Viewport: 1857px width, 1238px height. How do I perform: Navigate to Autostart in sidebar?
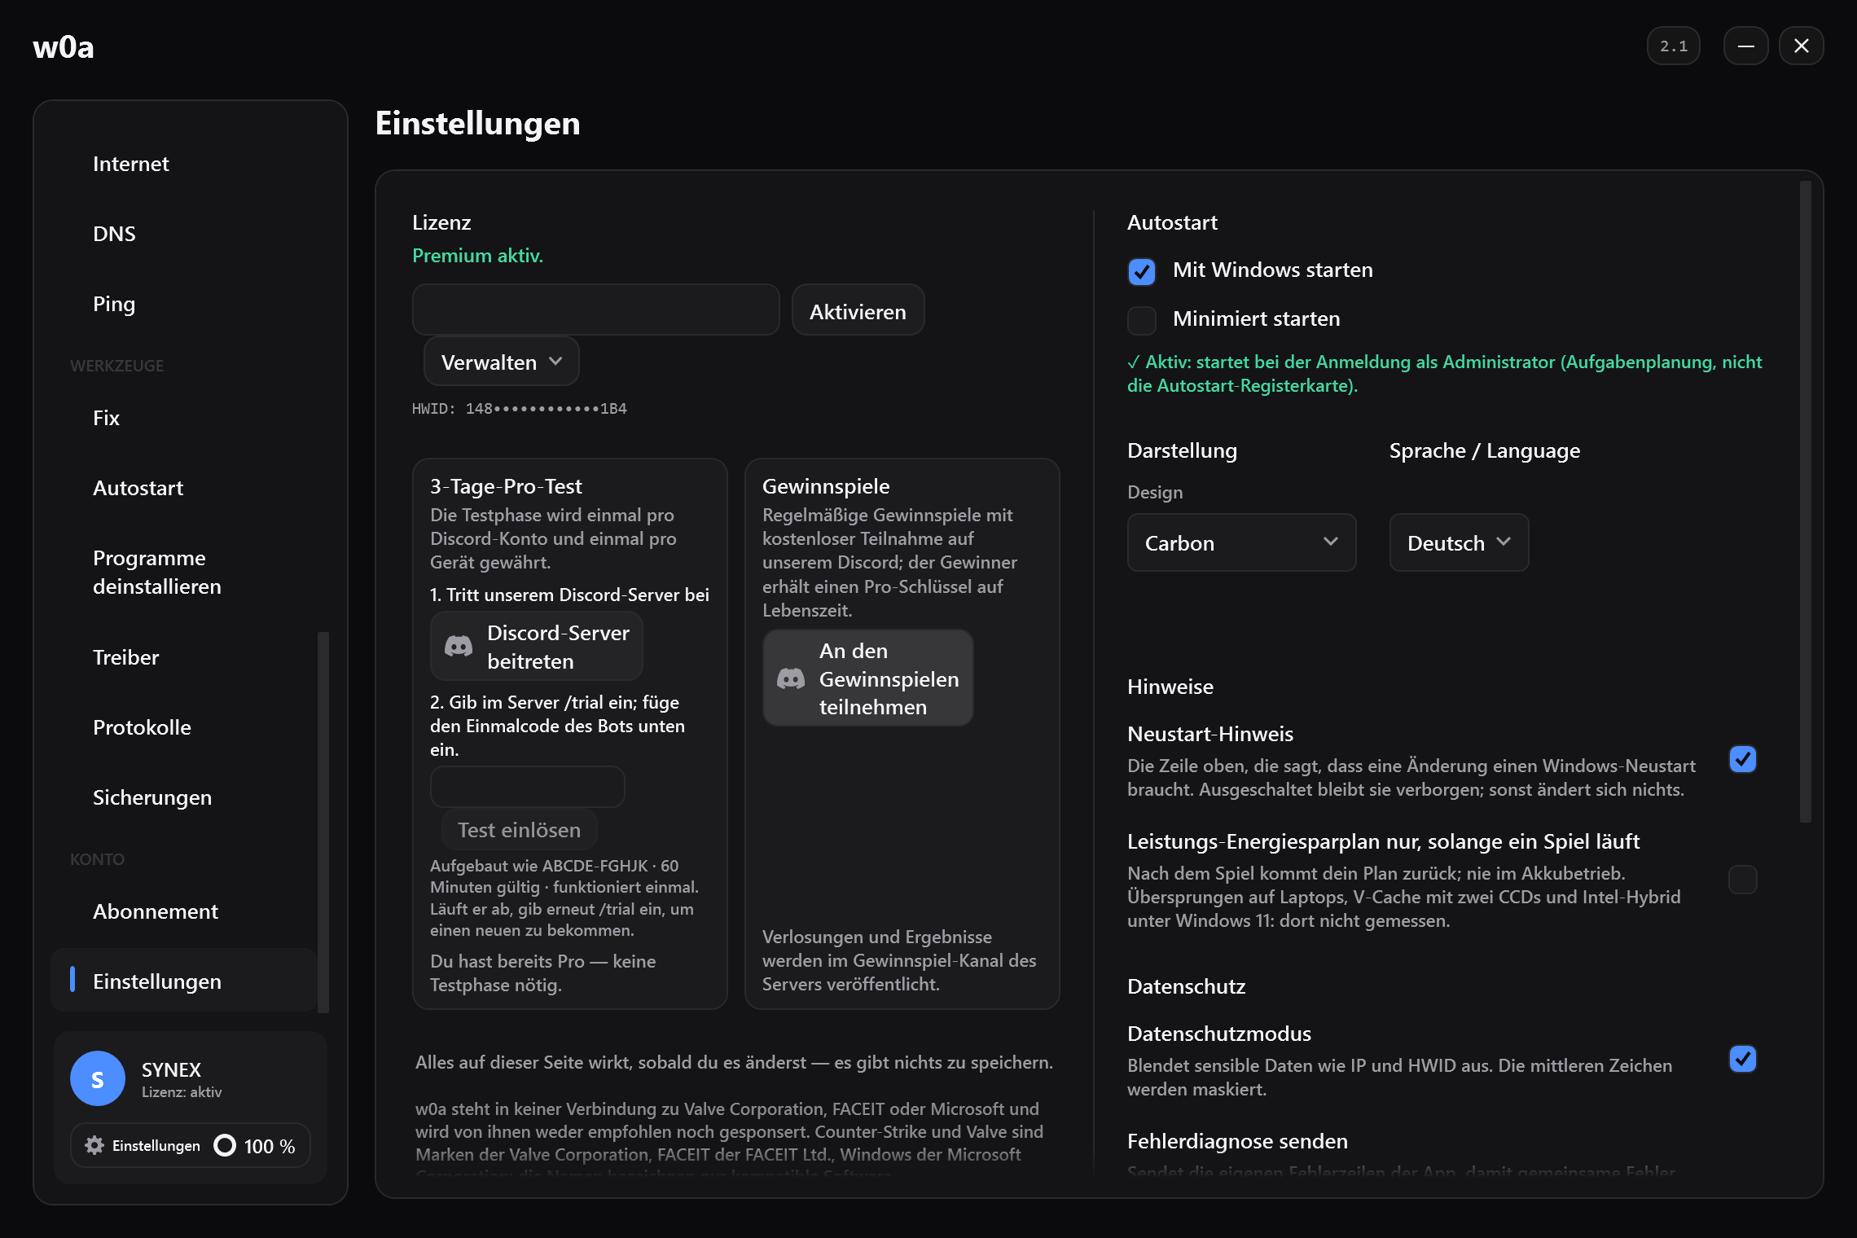coord(184,488)
